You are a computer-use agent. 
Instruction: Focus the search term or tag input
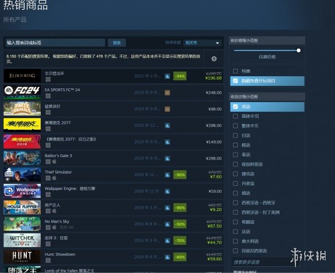pos(55,42)
